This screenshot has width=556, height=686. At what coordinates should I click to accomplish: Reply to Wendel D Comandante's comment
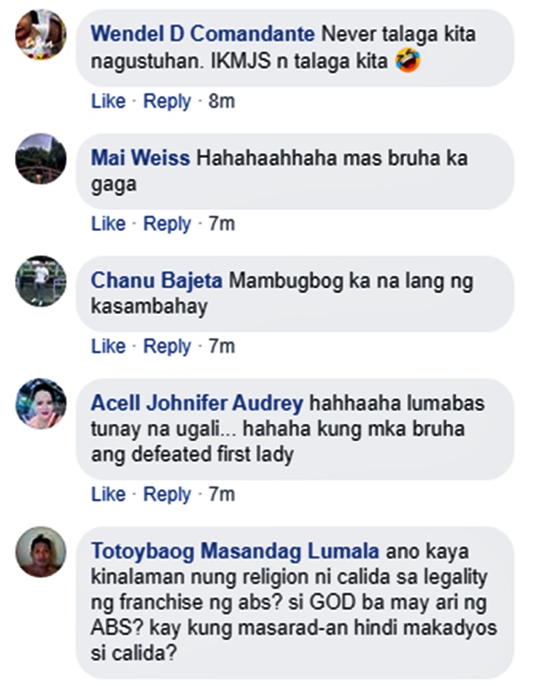167,101
